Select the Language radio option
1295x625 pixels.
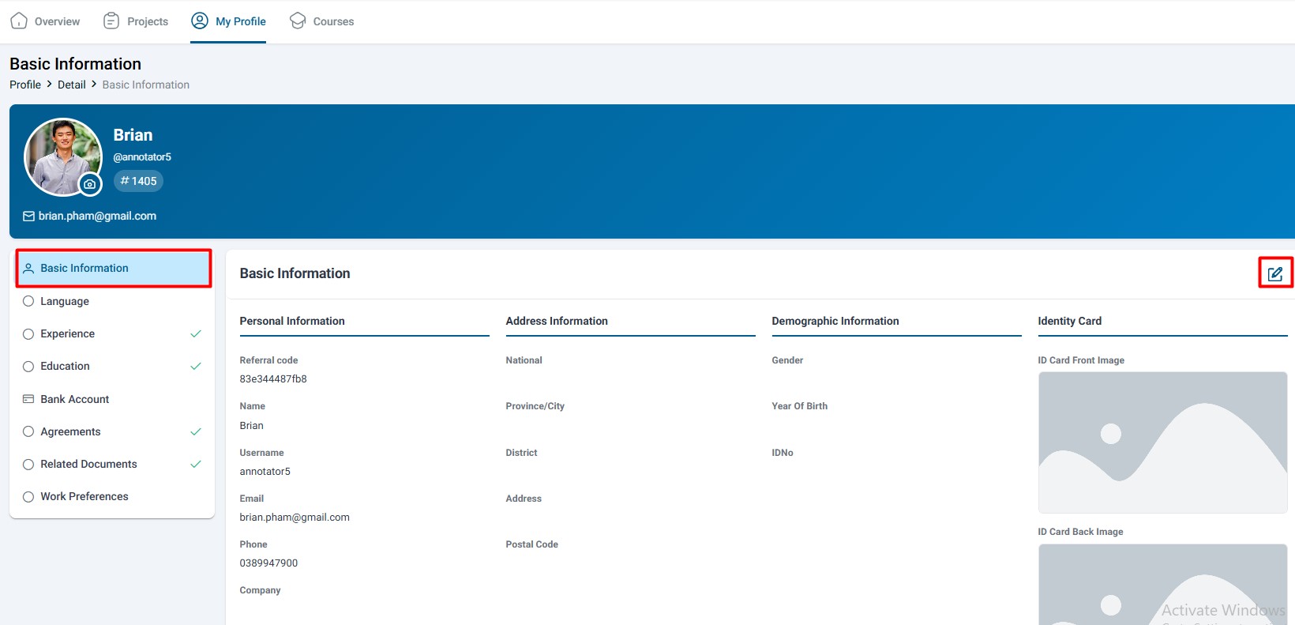28,301
